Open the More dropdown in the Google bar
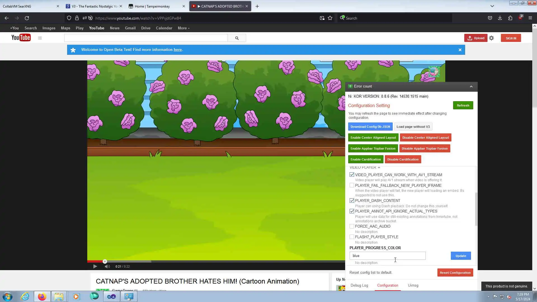The image size is (537, 302). [183, 28]
